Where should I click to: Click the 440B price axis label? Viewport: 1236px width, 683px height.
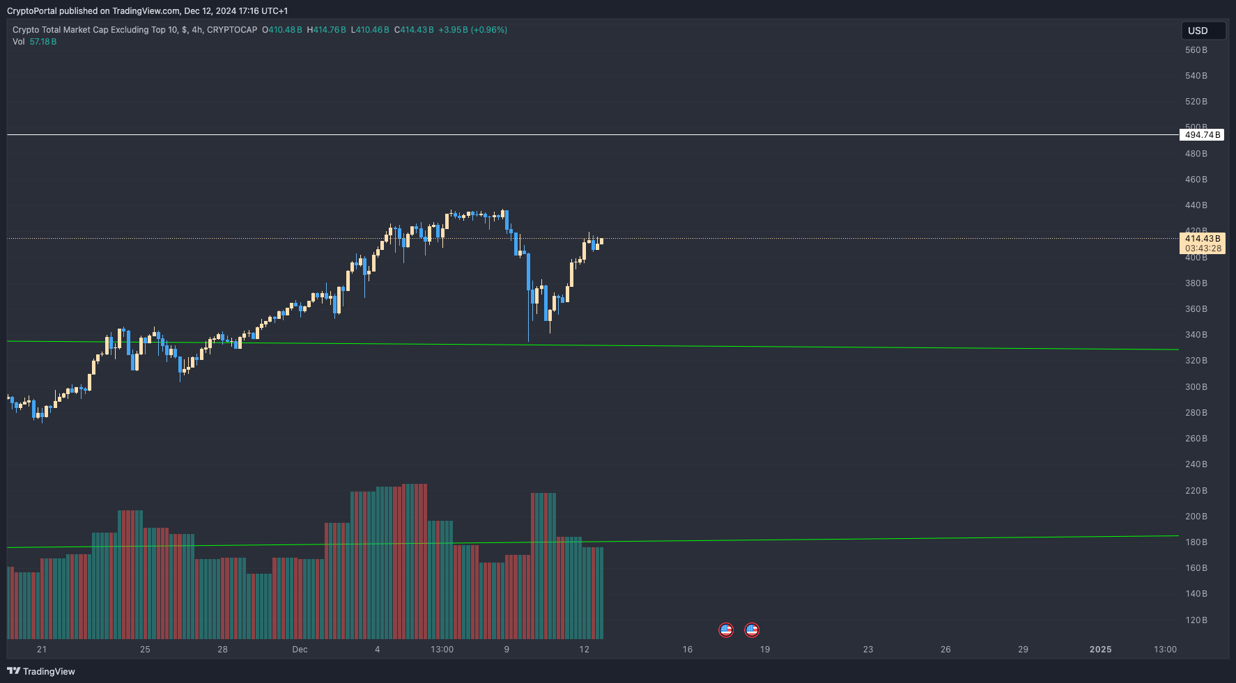pos(1196,205)
